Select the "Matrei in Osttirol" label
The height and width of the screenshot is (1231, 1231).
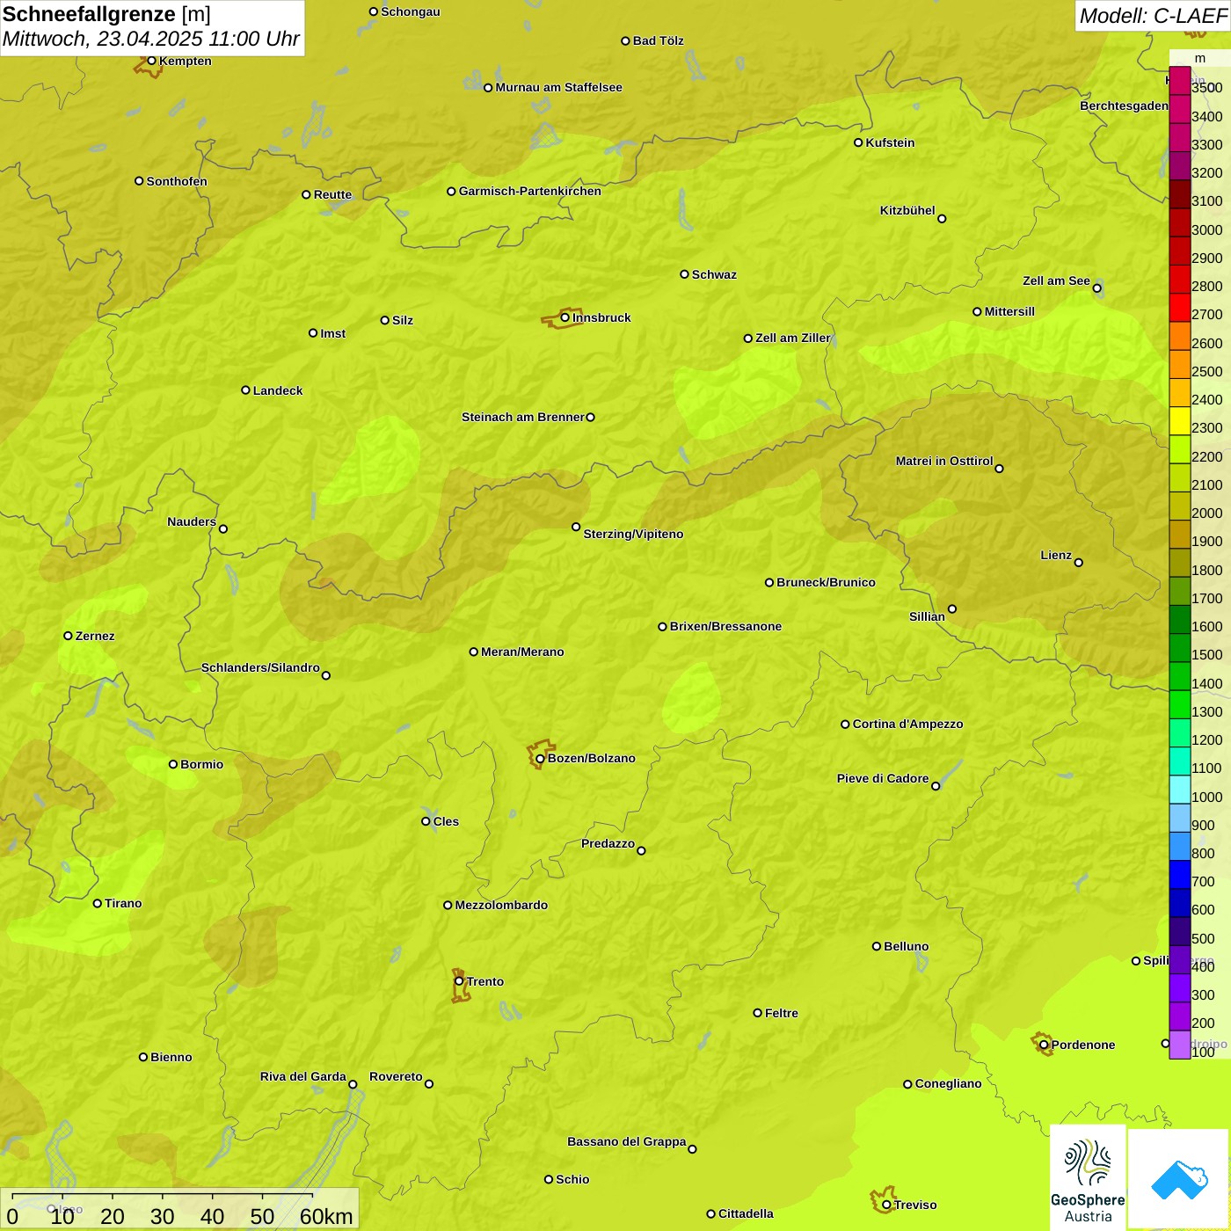tap(944, 461)
